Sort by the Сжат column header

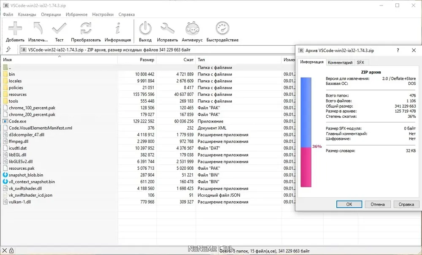(176, 60)
